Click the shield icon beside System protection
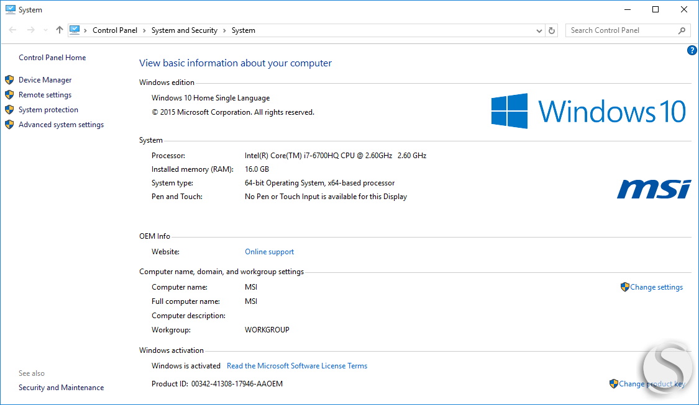Screen dimensions: 699x405 point(9,110)
